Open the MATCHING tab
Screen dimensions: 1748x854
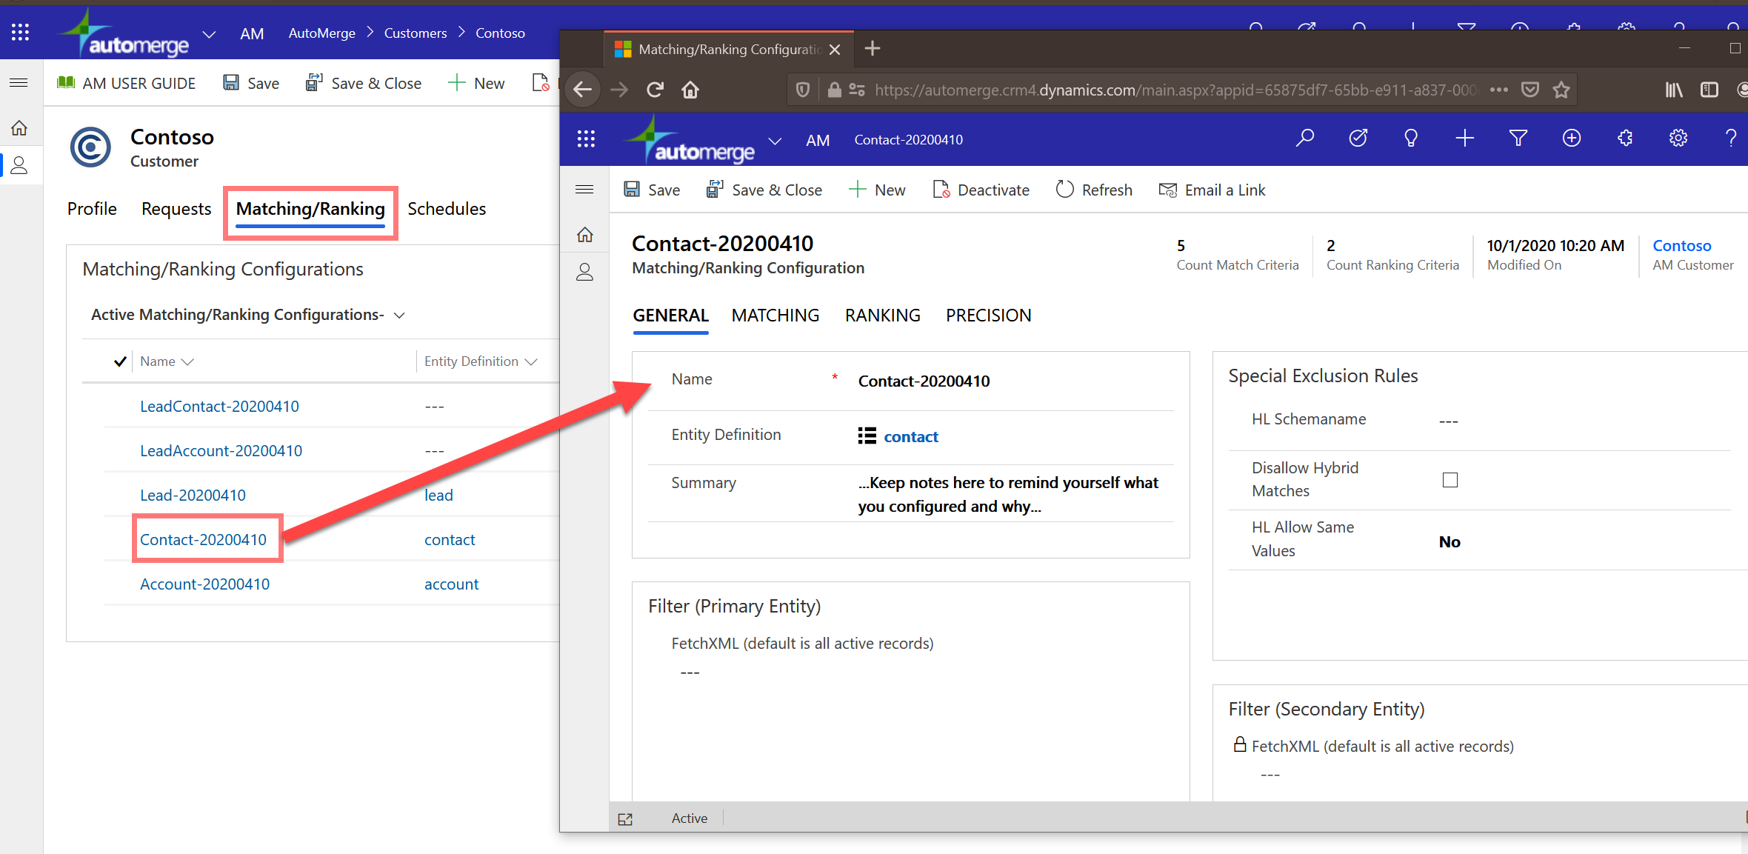(775, 316)
